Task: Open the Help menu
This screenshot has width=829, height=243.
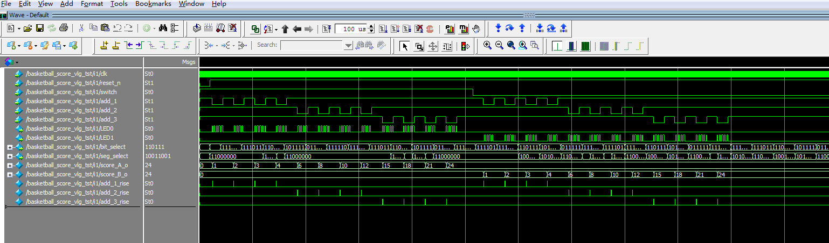Action: 219,4
